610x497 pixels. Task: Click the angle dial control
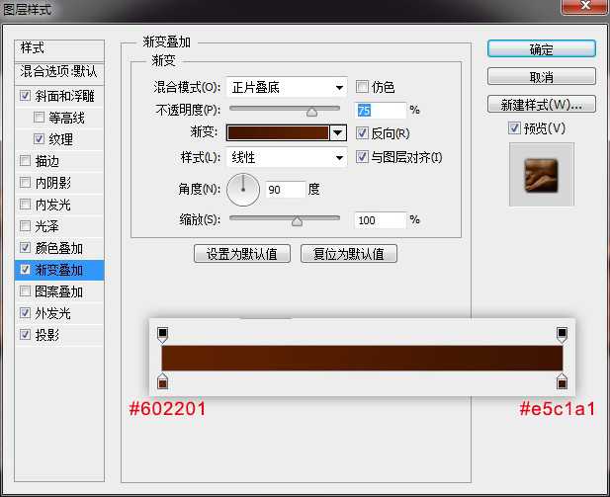click(243, 190)
